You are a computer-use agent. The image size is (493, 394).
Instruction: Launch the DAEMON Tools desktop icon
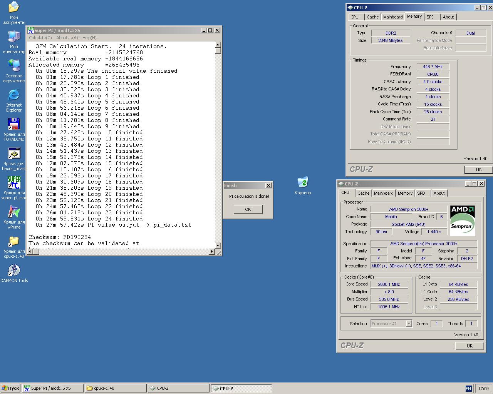click(x=14, y=273)
